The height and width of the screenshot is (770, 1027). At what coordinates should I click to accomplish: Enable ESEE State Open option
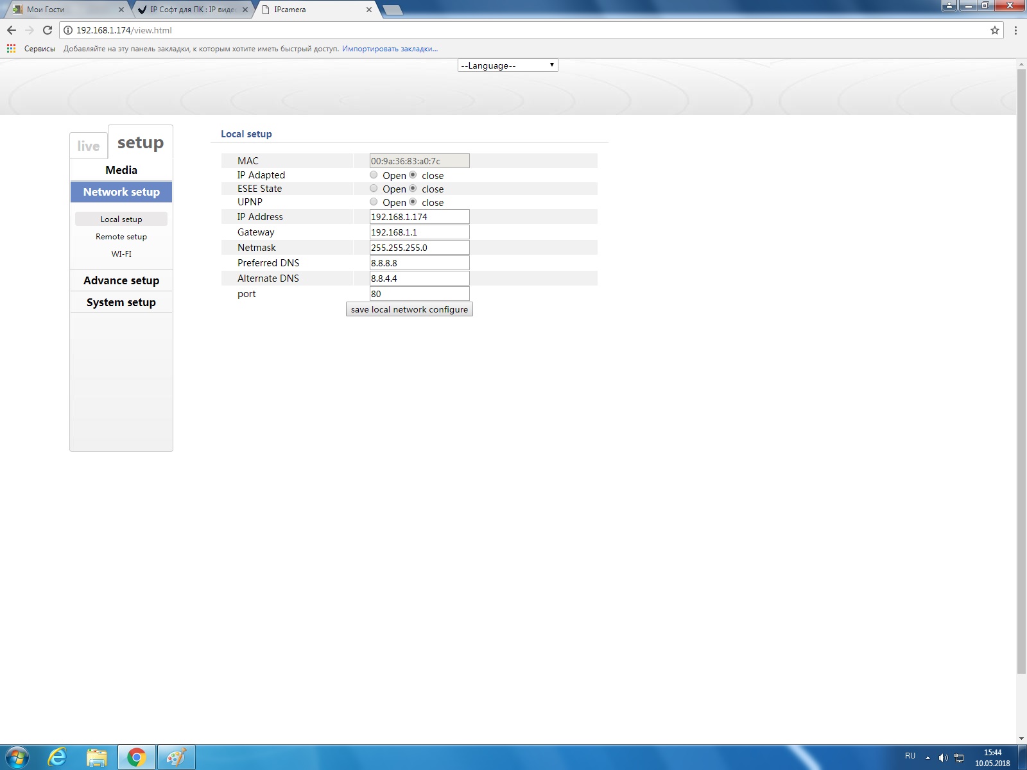(x=374, y=189)
